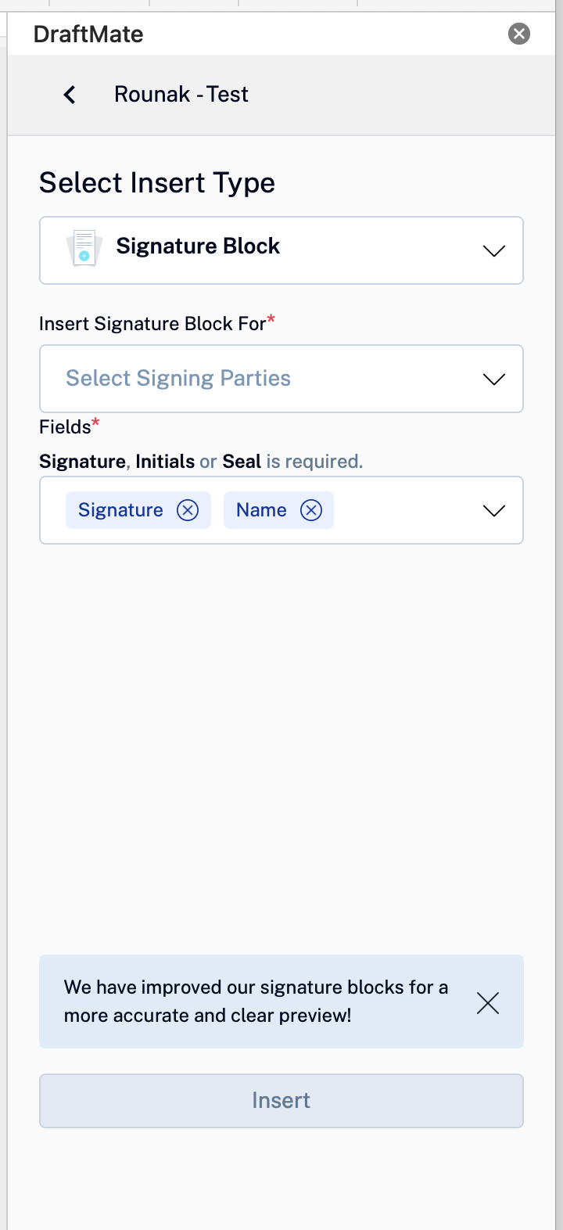Dismiss the improved signature blocks notice
563x1230 pixels.
click(488, 1003)
